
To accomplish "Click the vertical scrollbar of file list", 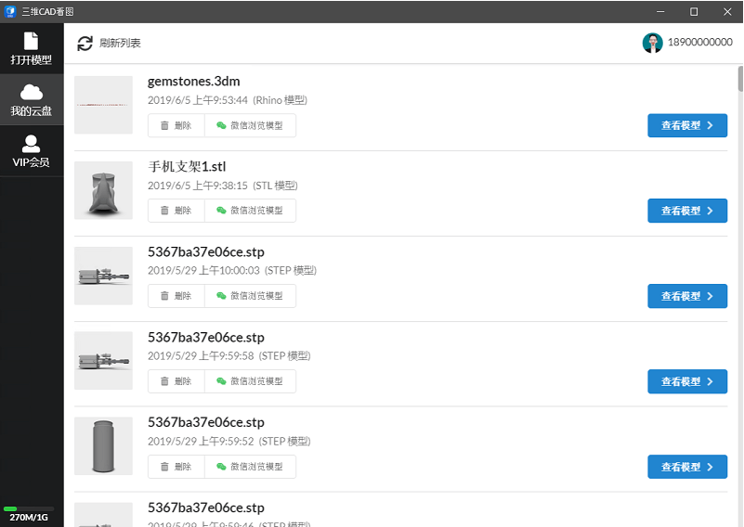I will 739,79.
